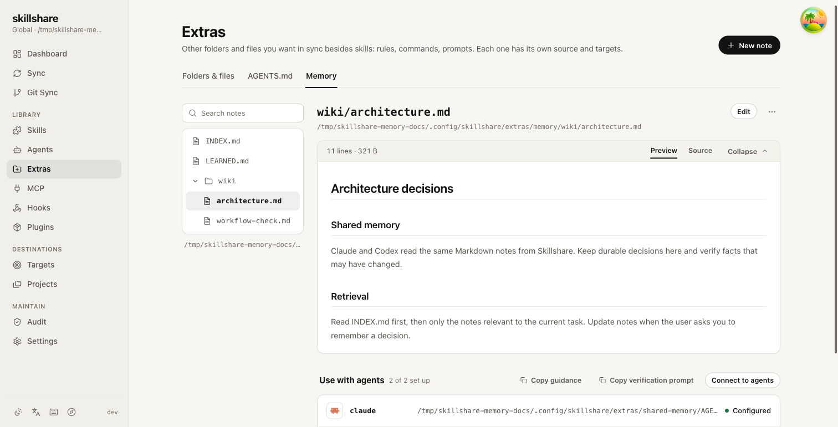The width and height of the screenshot is (838, 427).
Task: Open the LEARNED.md note
Action: point(243,161)
